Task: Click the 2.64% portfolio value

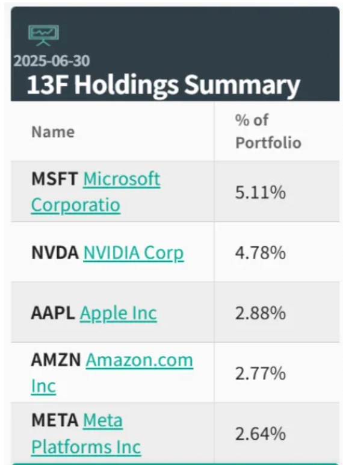Action: tap(261, 434)
